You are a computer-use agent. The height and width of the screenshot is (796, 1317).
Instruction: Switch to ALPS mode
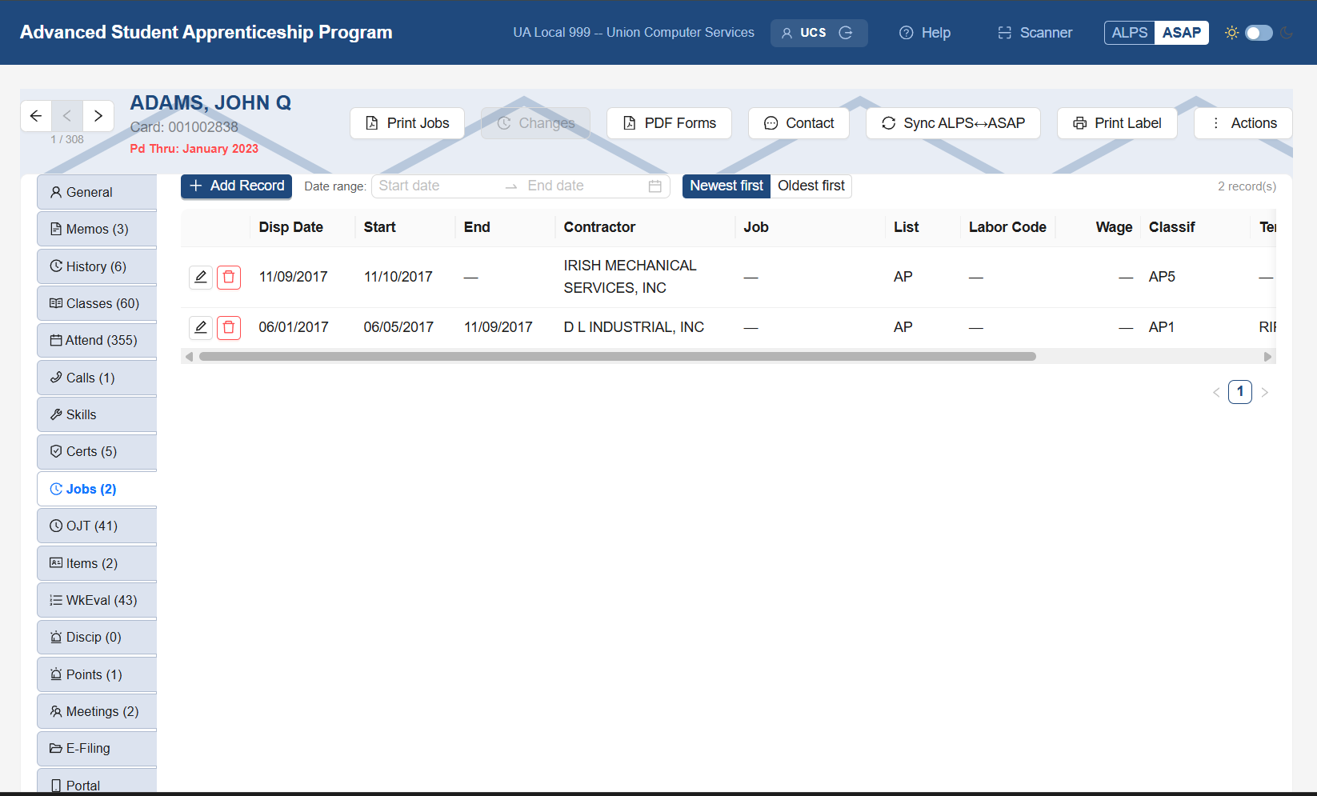pos(1130,33)
